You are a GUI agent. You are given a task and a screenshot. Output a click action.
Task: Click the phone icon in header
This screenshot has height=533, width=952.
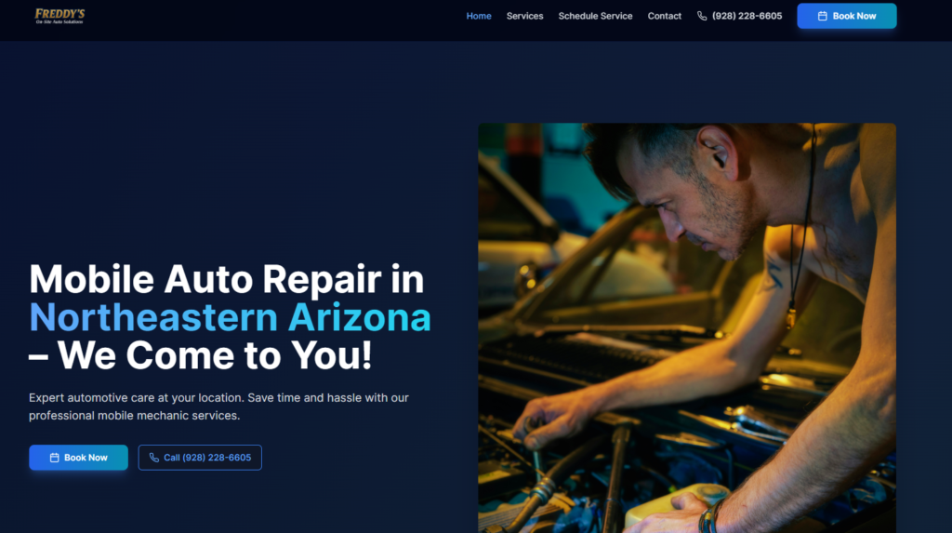pyautogui.click(x=702, y=16)
